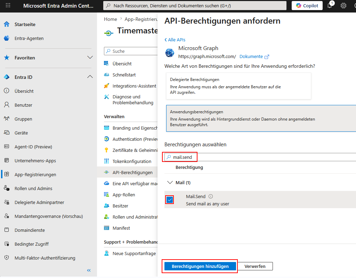Click the mail.send permission search field

[x=260, y=157]
